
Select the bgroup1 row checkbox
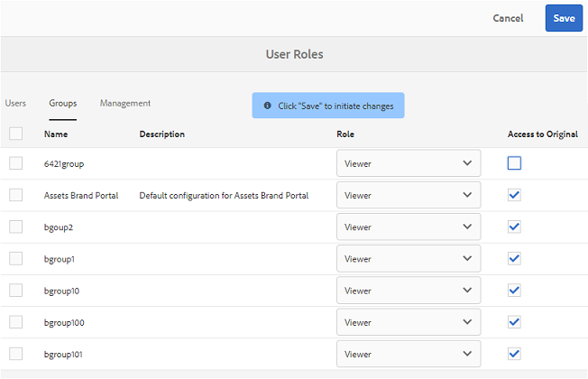[x=15, y=259]
